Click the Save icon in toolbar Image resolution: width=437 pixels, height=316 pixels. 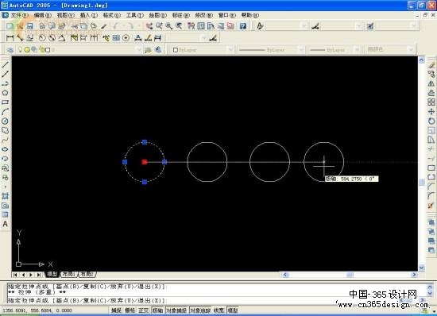point(30,26)
